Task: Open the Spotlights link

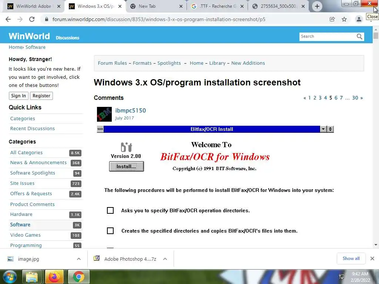Action: [169, 63]
